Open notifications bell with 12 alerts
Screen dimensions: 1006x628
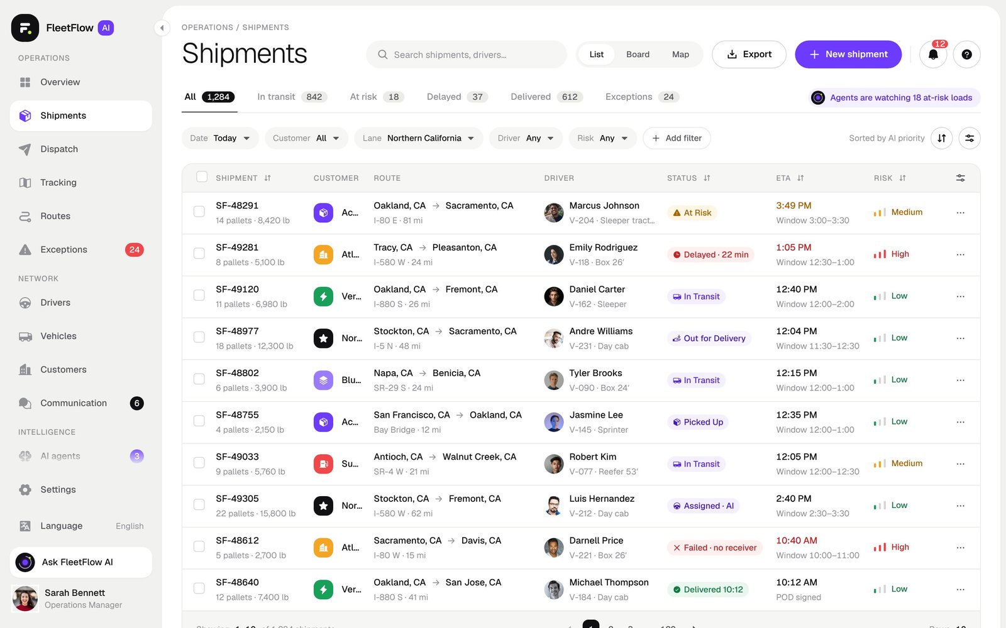click(933, 55)
